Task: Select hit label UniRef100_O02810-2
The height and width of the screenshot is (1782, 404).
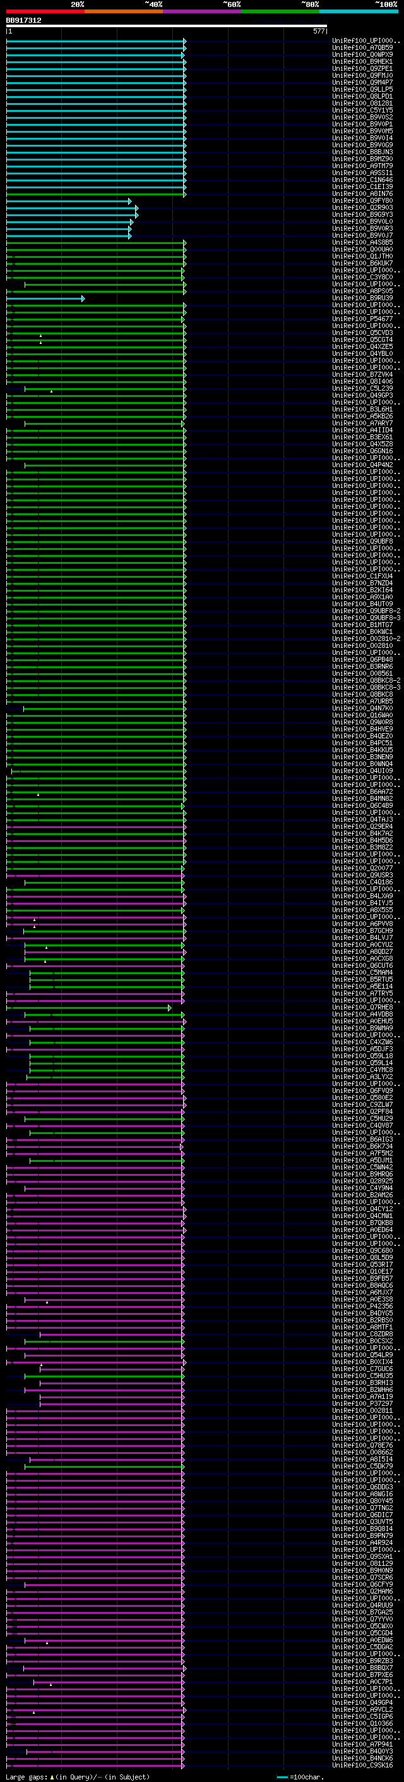Action: click(x=366, y=638)
